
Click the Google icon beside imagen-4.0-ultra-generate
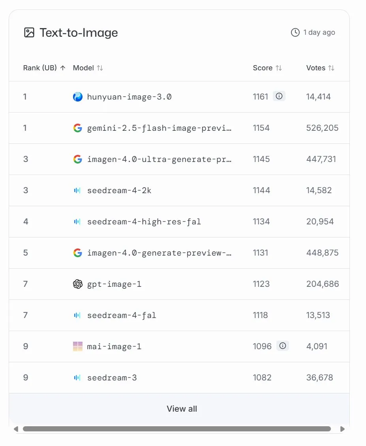pyautogui.click(x=77, y=159)
